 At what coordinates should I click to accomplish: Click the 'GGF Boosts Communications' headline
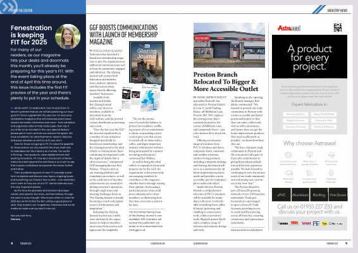[x=123, y=35]
